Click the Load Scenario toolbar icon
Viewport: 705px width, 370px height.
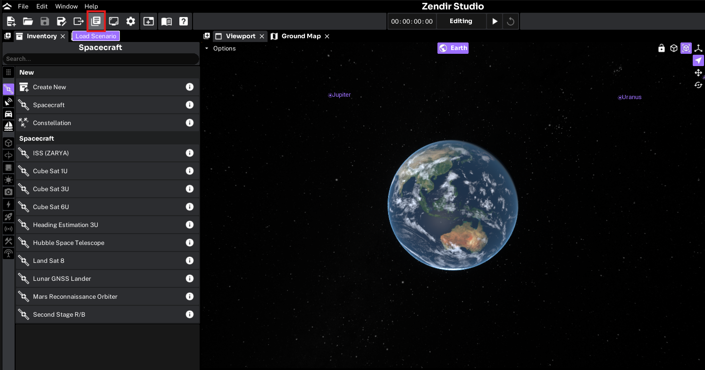coord(96,21)
